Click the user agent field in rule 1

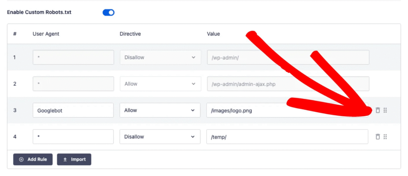click(73, 57)
